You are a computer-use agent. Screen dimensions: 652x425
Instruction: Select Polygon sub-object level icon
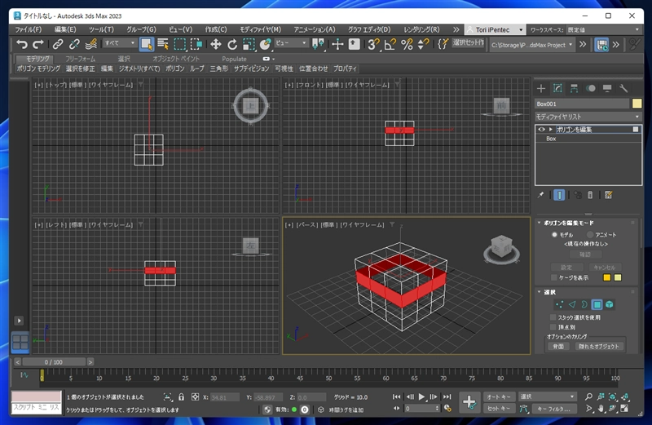tap(597, 305)
